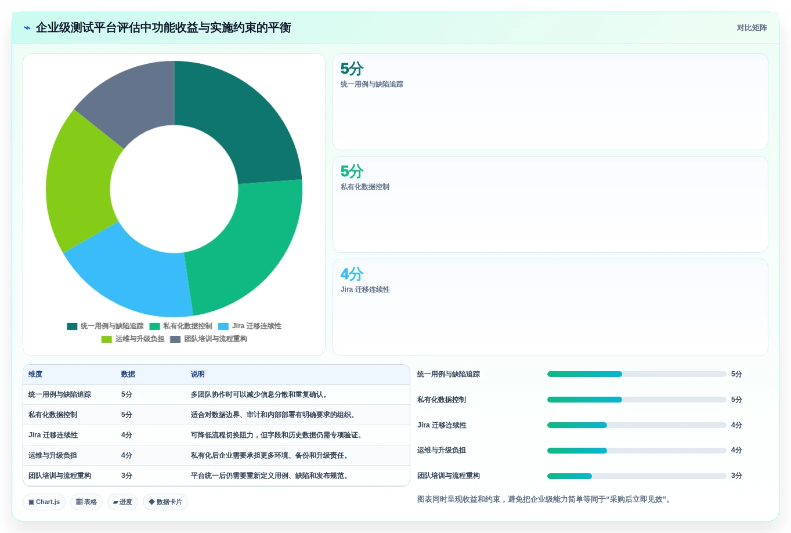The image size is (791, 533).
Task: Click table cell Jira 迁移连续性
Action: 53,436
